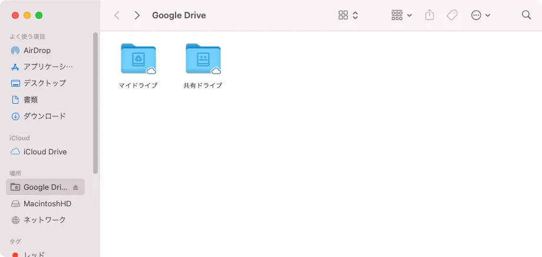Eject Google Drive using the eject icon
The width and height of the screenshot is (542, 257).
click(75, 187)
